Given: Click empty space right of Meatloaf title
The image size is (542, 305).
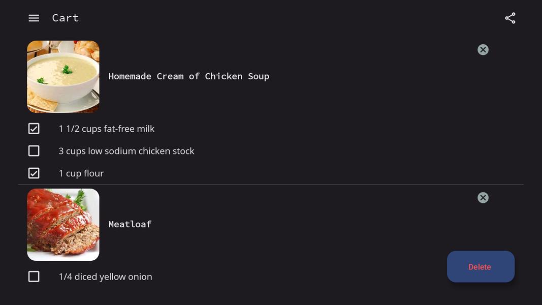Looking at the screenshot, I should pos(305,224).
